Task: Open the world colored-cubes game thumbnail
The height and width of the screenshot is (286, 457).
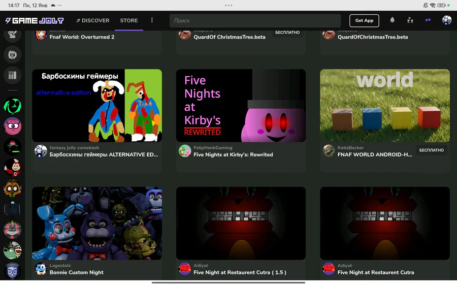Action: [385, 106]
